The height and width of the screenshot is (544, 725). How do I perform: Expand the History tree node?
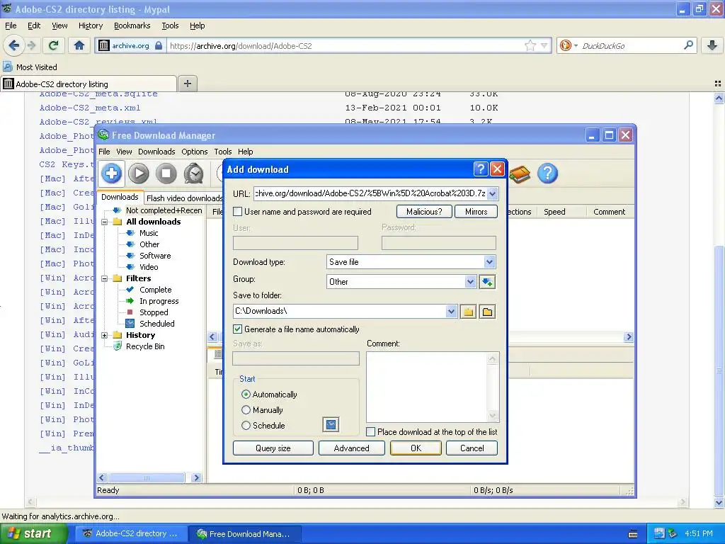(105, 335)
